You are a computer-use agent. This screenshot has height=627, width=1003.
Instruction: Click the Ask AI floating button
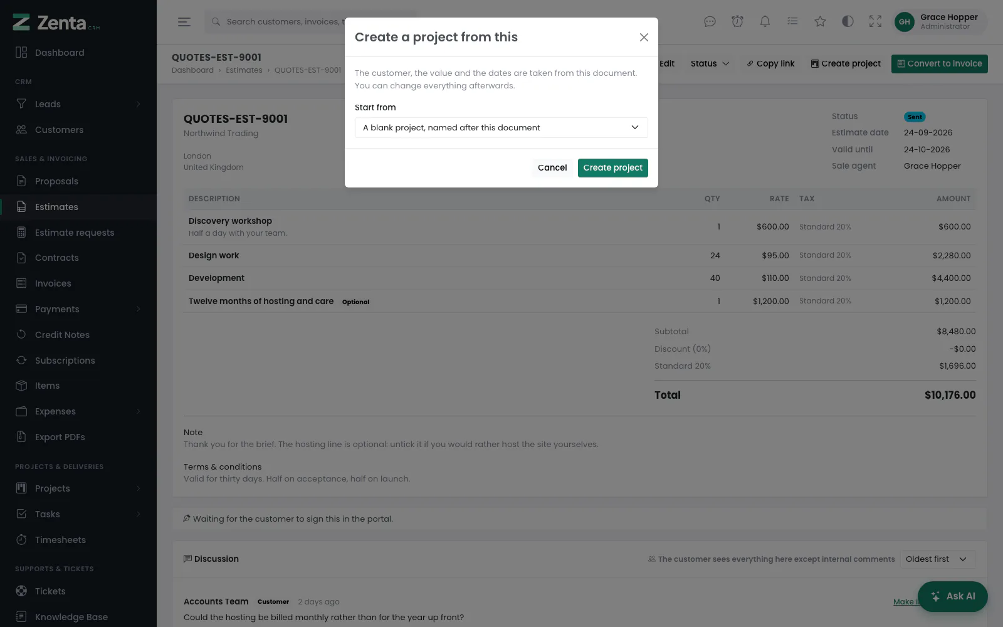pyautogui.click(x=952, y=596)
